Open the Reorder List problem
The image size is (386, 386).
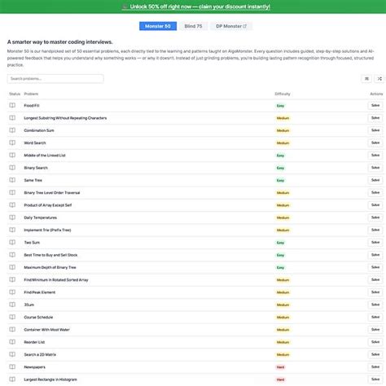click(34, 342)
